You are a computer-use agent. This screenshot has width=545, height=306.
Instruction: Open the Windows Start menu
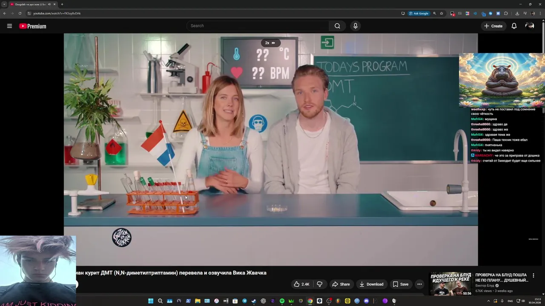[151, 301]
